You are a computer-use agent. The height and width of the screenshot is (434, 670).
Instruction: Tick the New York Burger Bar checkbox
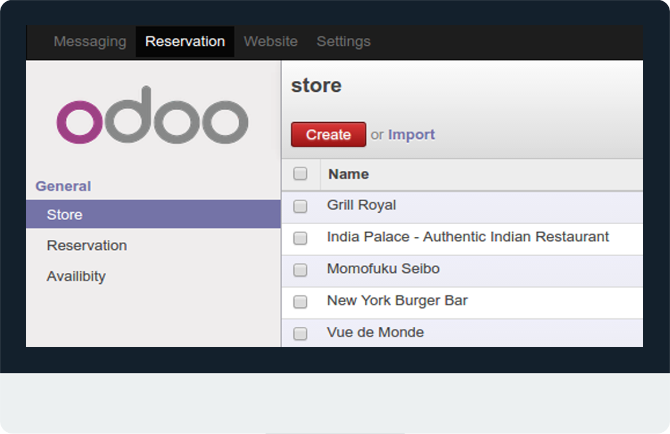click(300, 302)
